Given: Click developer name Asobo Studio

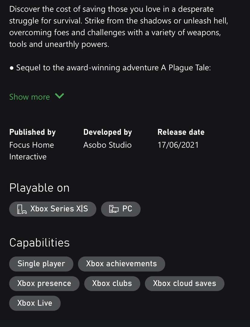Looking at the screenshot, I should (107, 145).
